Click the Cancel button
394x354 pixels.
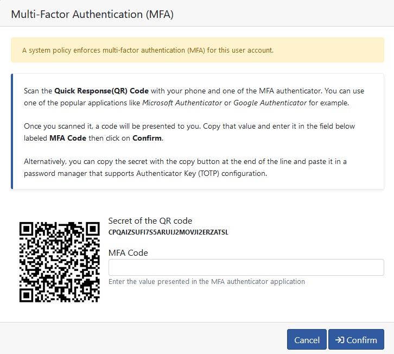tap(307, 339)
